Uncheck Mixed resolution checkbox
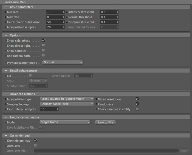The height and width of the screenshot is (155, 192). tap(137, 99)
